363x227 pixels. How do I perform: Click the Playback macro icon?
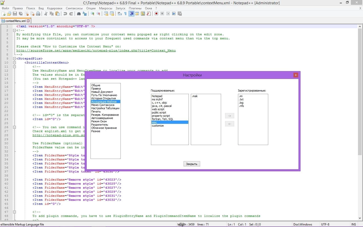(x=168, y=14)
